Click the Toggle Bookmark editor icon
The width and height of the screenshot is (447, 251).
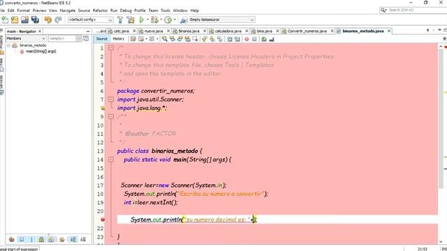(220, 39)
